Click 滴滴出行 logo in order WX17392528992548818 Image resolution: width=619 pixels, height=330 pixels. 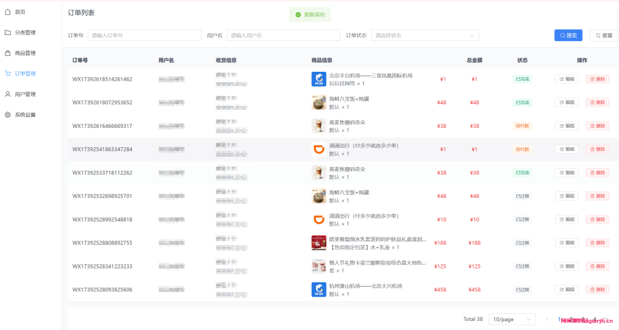(319, 220)
